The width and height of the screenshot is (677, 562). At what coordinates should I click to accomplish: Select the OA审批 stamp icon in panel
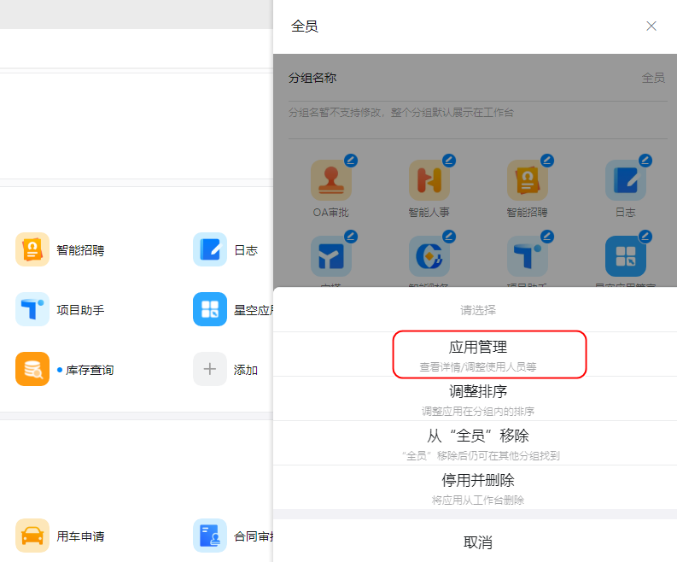[x=331, y=180]
